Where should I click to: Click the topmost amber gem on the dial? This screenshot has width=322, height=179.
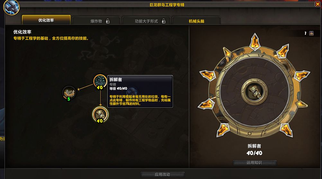(x=255, y=42)
